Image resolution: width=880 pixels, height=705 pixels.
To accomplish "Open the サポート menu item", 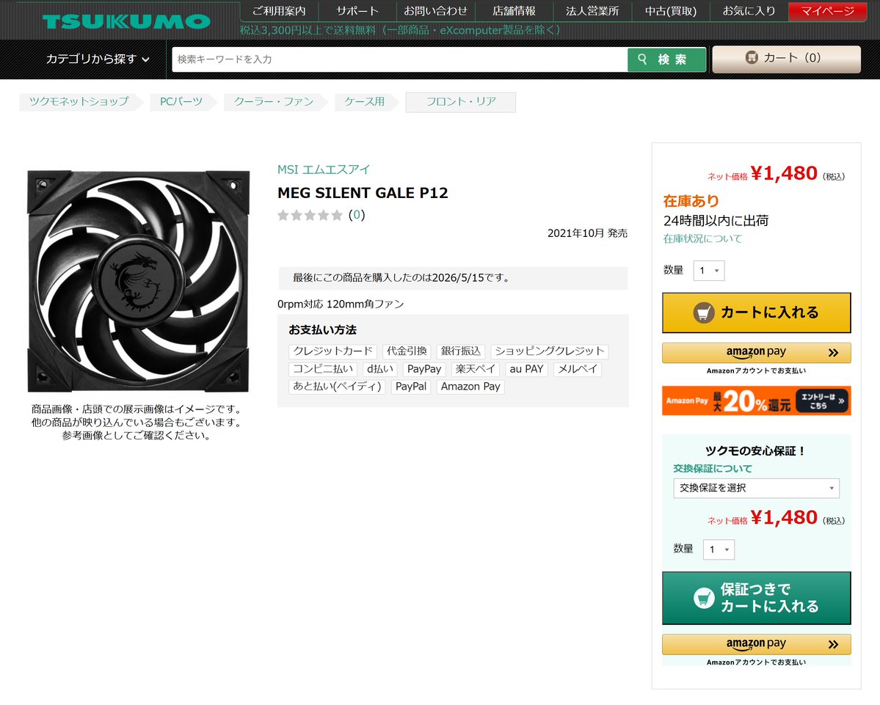I will (357, 11).
